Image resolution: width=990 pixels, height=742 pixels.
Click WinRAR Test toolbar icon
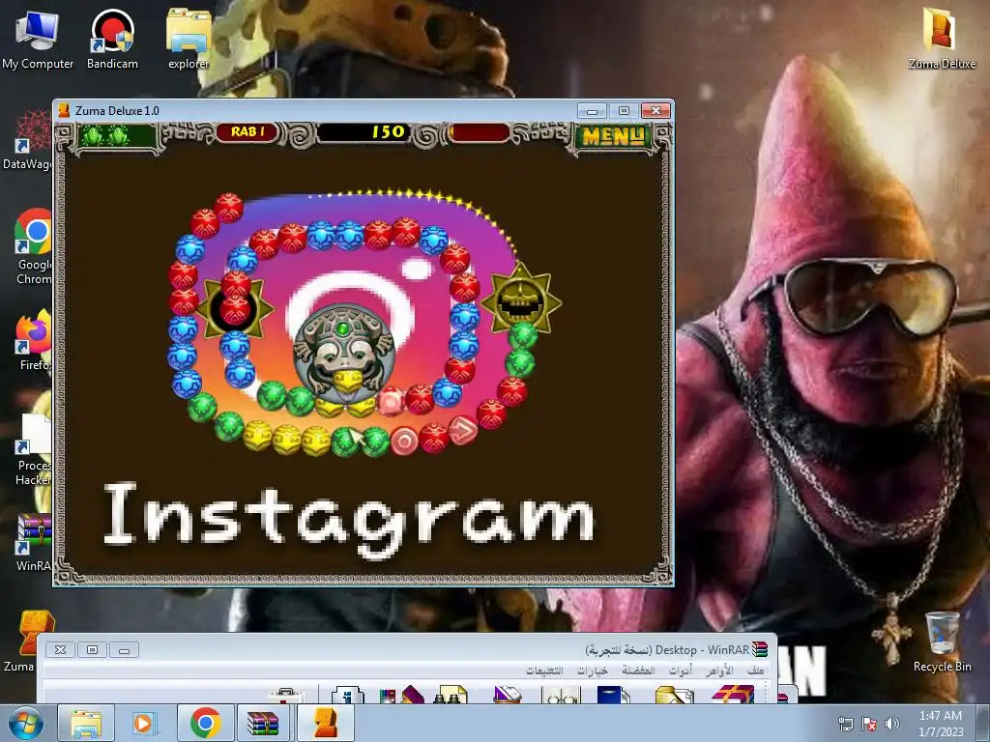tap(614, 694)
